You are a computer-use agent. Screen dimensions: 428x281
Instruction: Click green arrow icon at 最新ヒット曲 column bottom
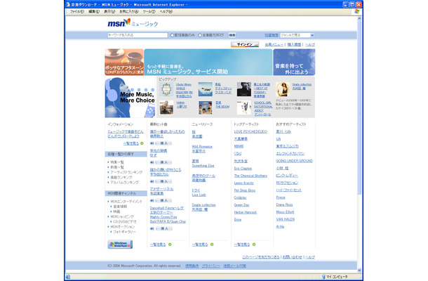coord(170,244)
